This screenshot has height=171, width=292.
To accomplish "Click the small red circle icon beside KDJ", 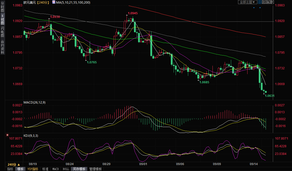I will click(x=7, y=135).
